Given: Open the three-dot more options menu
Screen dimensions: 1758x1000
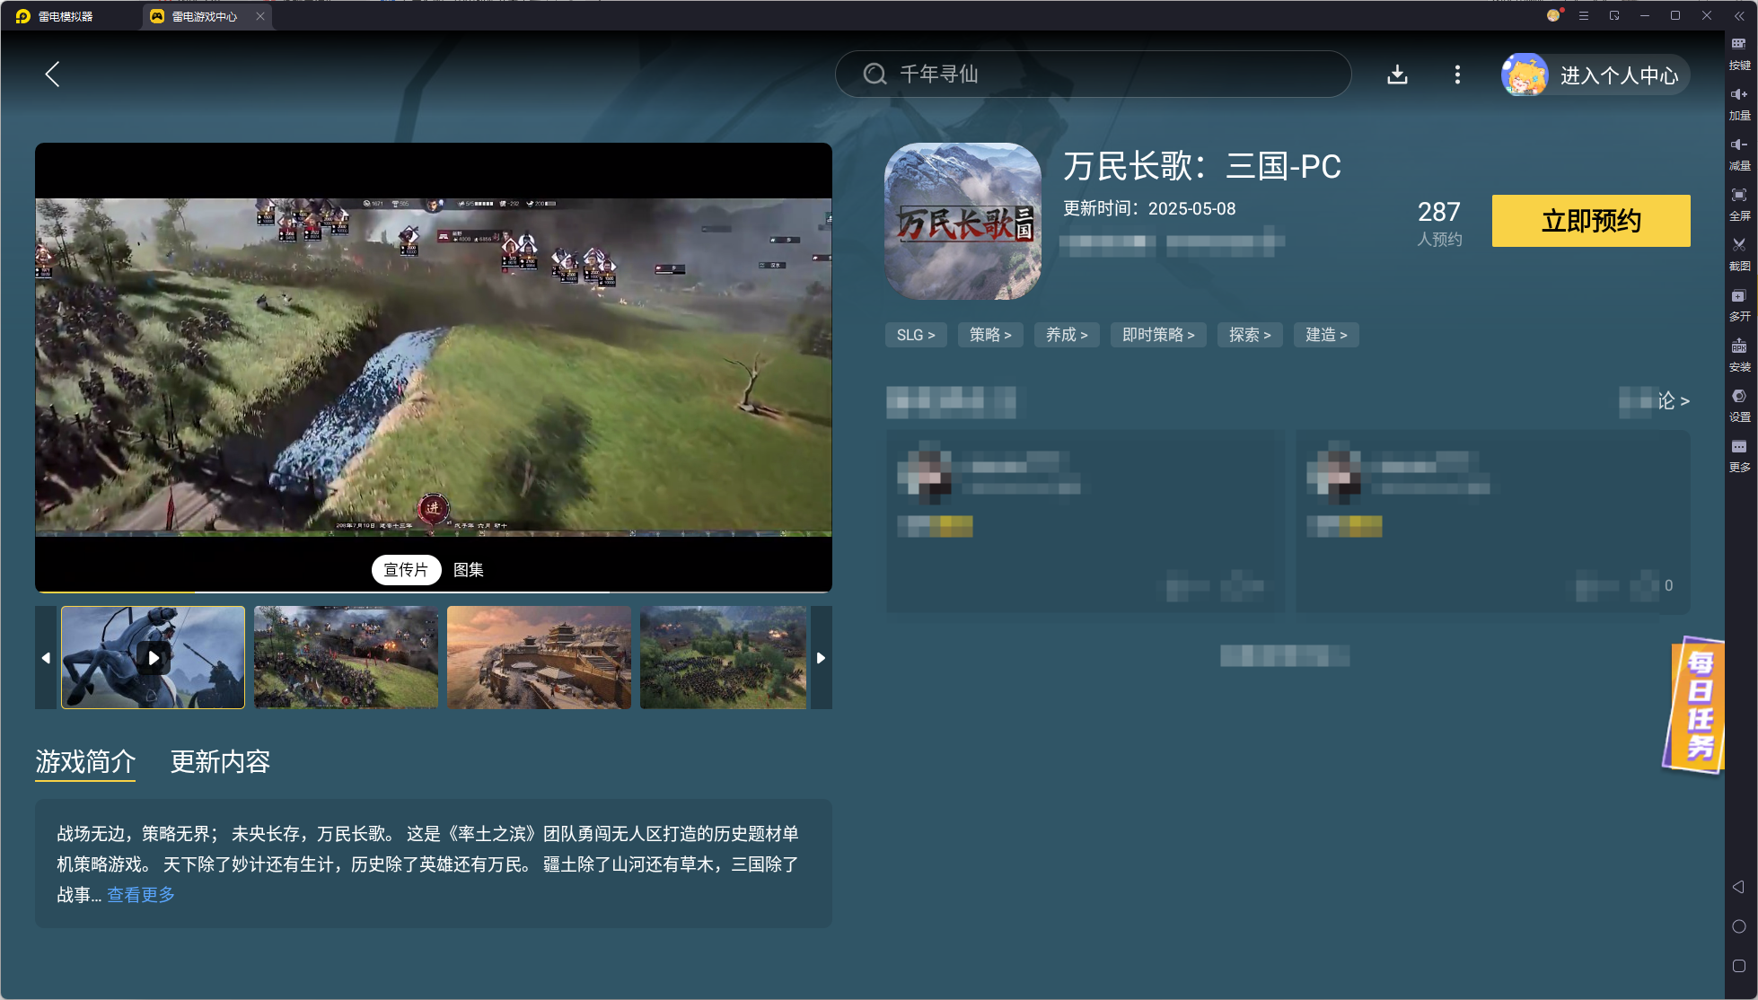Looking at the screenshot, I should pyautogui.click(x=1457, y=75).
